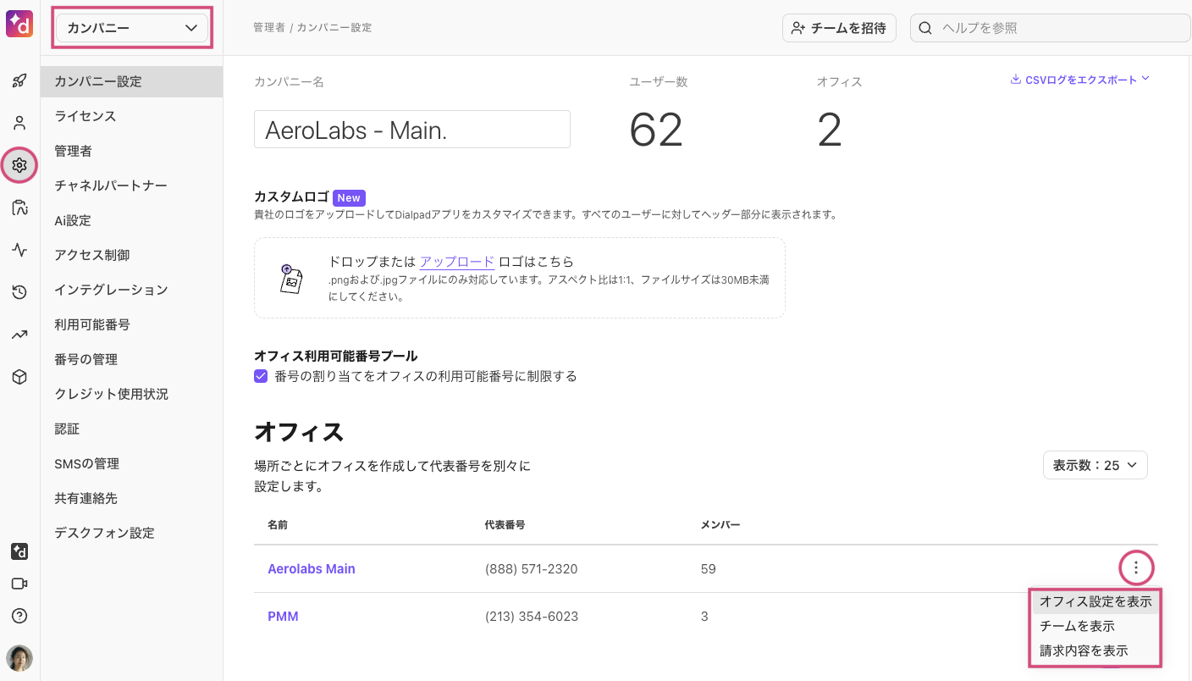Open the admin settings gear icon
This screenshot has width=1192, height=681.
[19, 165]
